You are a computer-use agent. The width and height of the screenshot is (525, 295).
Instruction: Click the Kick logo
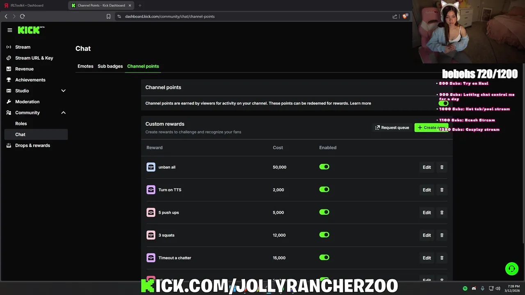click(31, 30)
